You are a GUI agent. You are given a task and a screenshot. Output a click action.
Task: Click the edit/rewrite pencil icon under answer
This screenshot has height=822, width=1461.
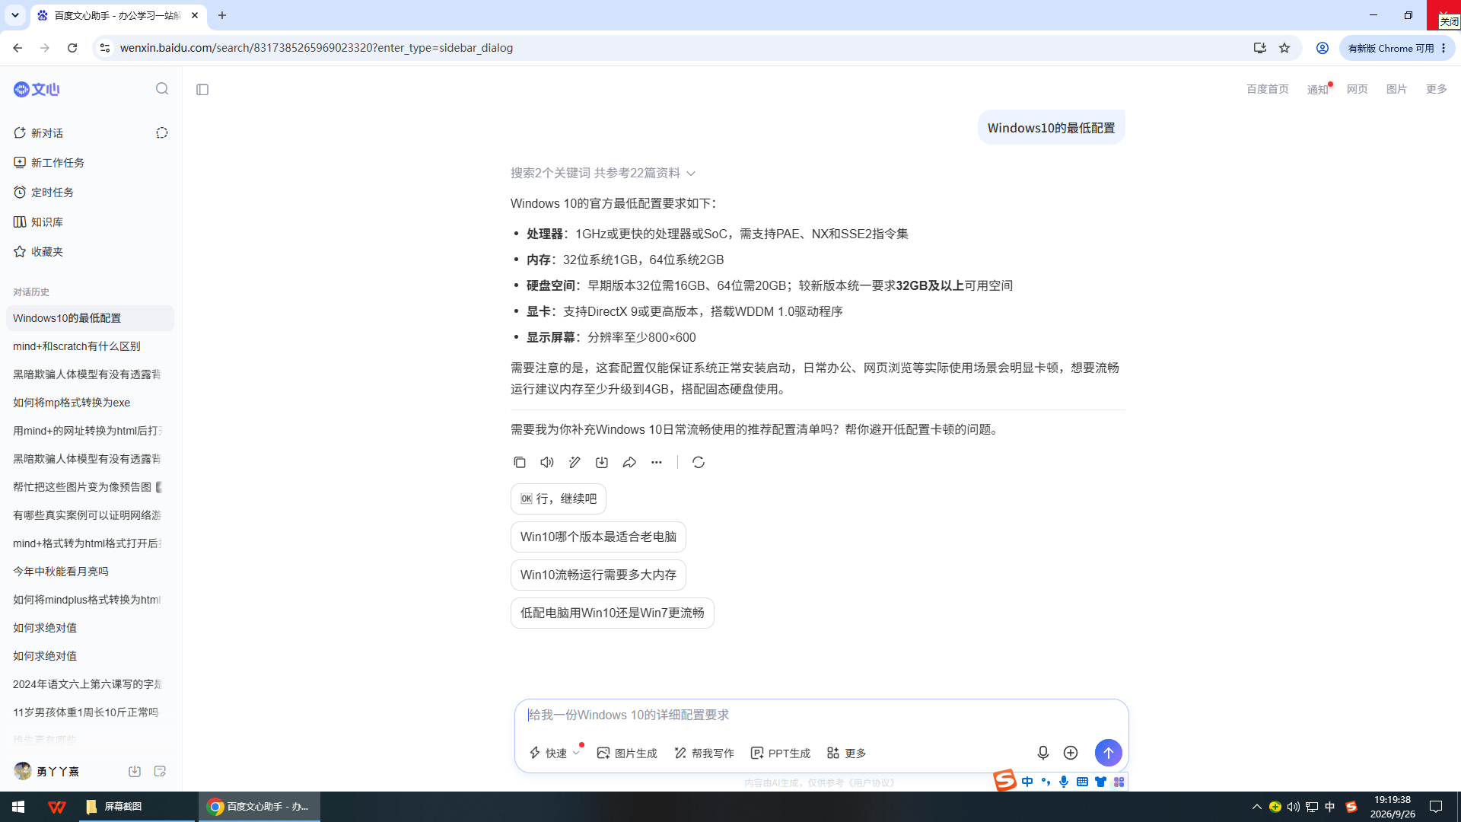point(575,462)
